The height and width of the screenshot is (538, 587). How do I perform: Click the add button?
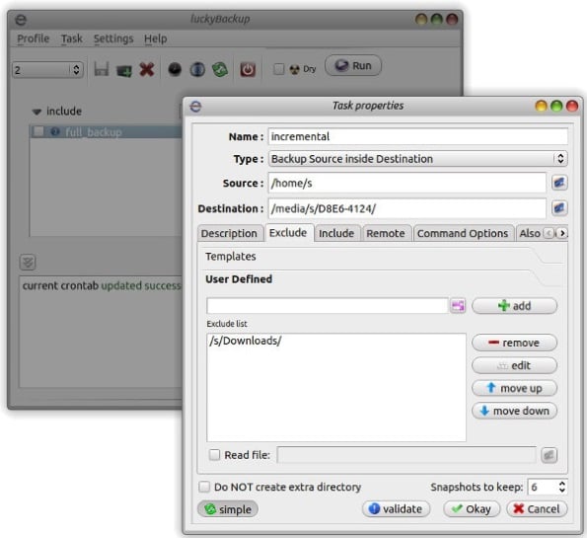point(514,306)
